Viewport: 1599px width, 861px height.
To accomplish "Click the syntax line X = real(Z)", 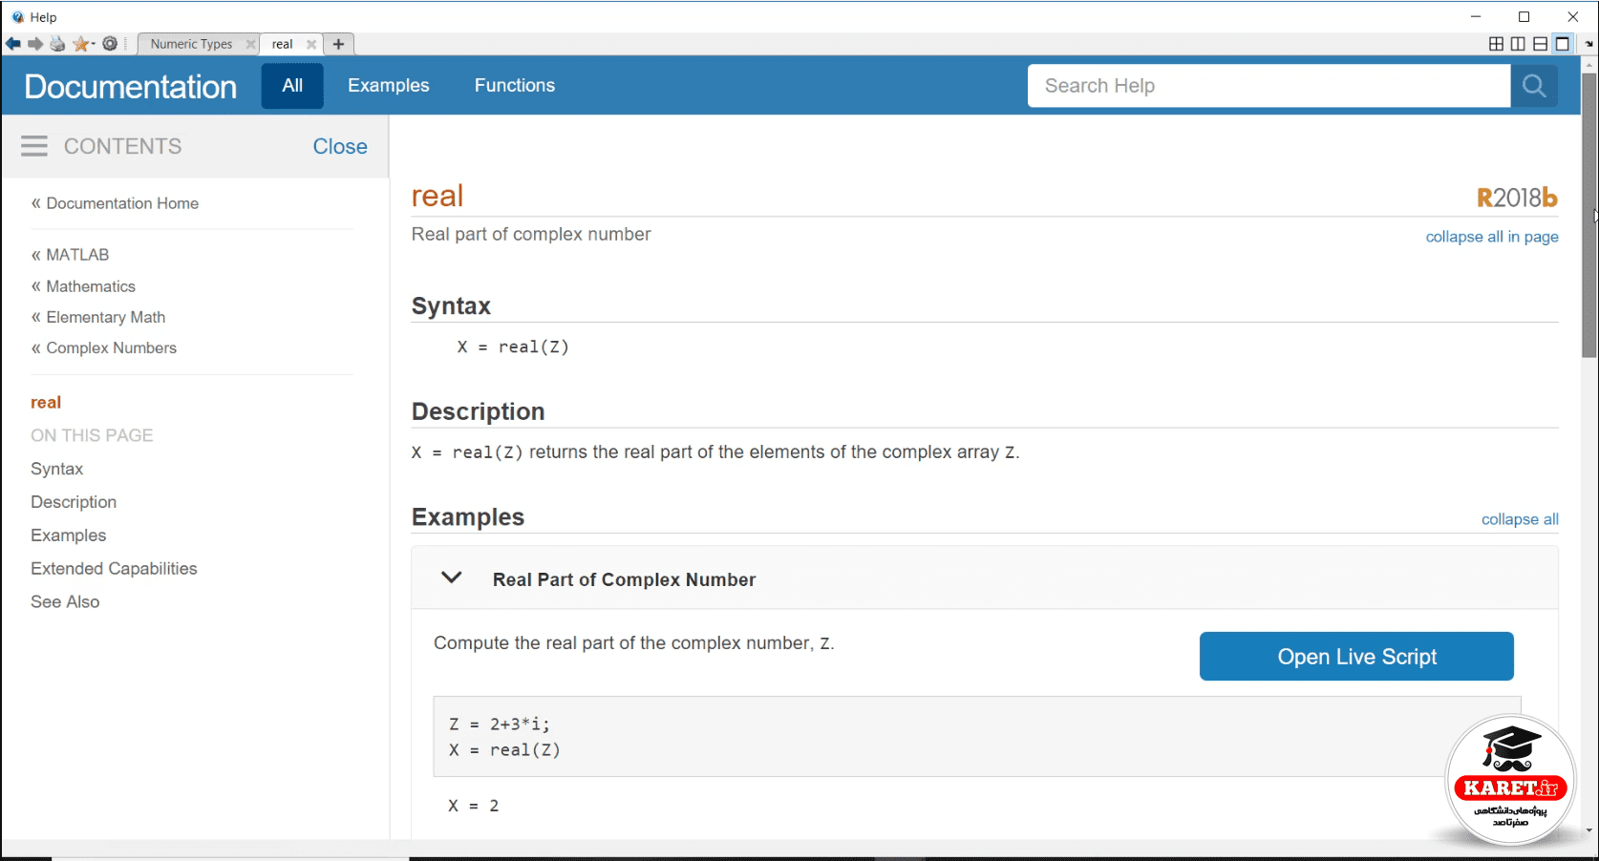I will pyautogui.click(x=513, y=347).
